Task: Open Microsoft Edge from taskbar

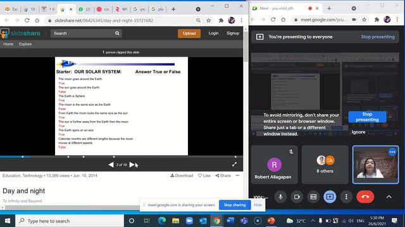Action: (162, 221)
